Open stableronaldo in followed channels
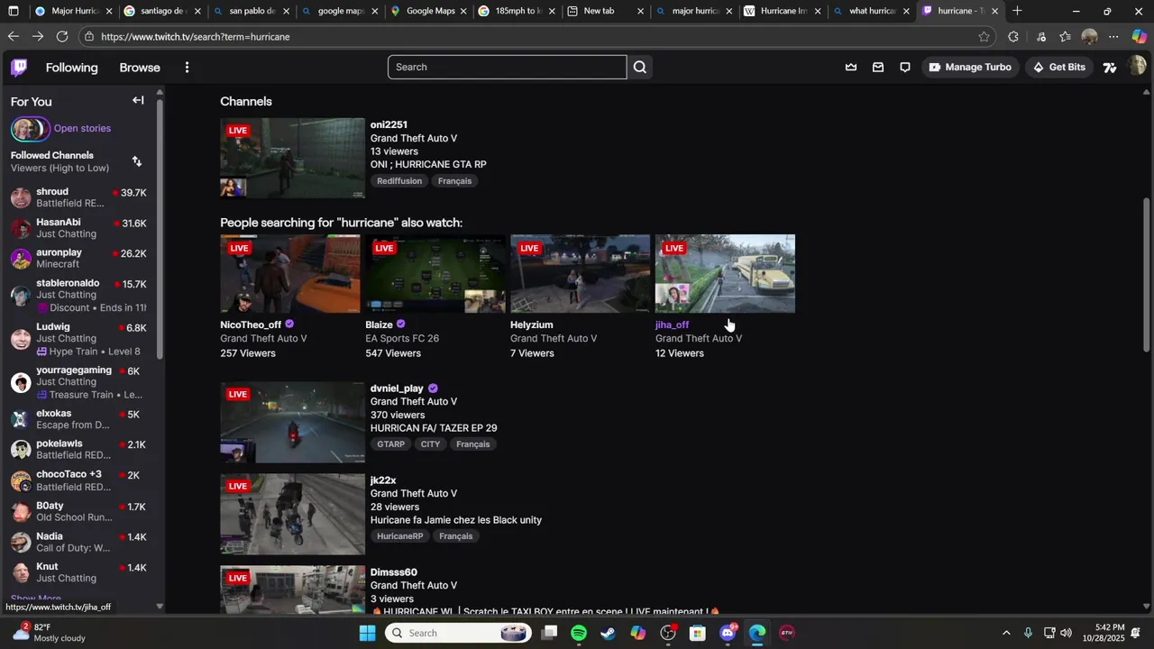This screenshot has height=649, width=1154. [78, 296]
